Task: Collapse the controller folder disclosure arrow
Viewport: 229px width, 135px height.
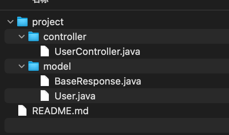Action: point(22,37)
